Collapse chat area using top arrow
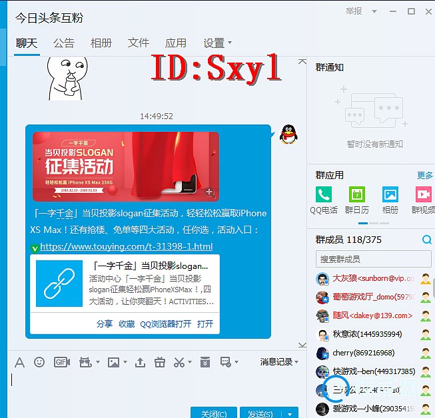 click(x=302, y=61)
